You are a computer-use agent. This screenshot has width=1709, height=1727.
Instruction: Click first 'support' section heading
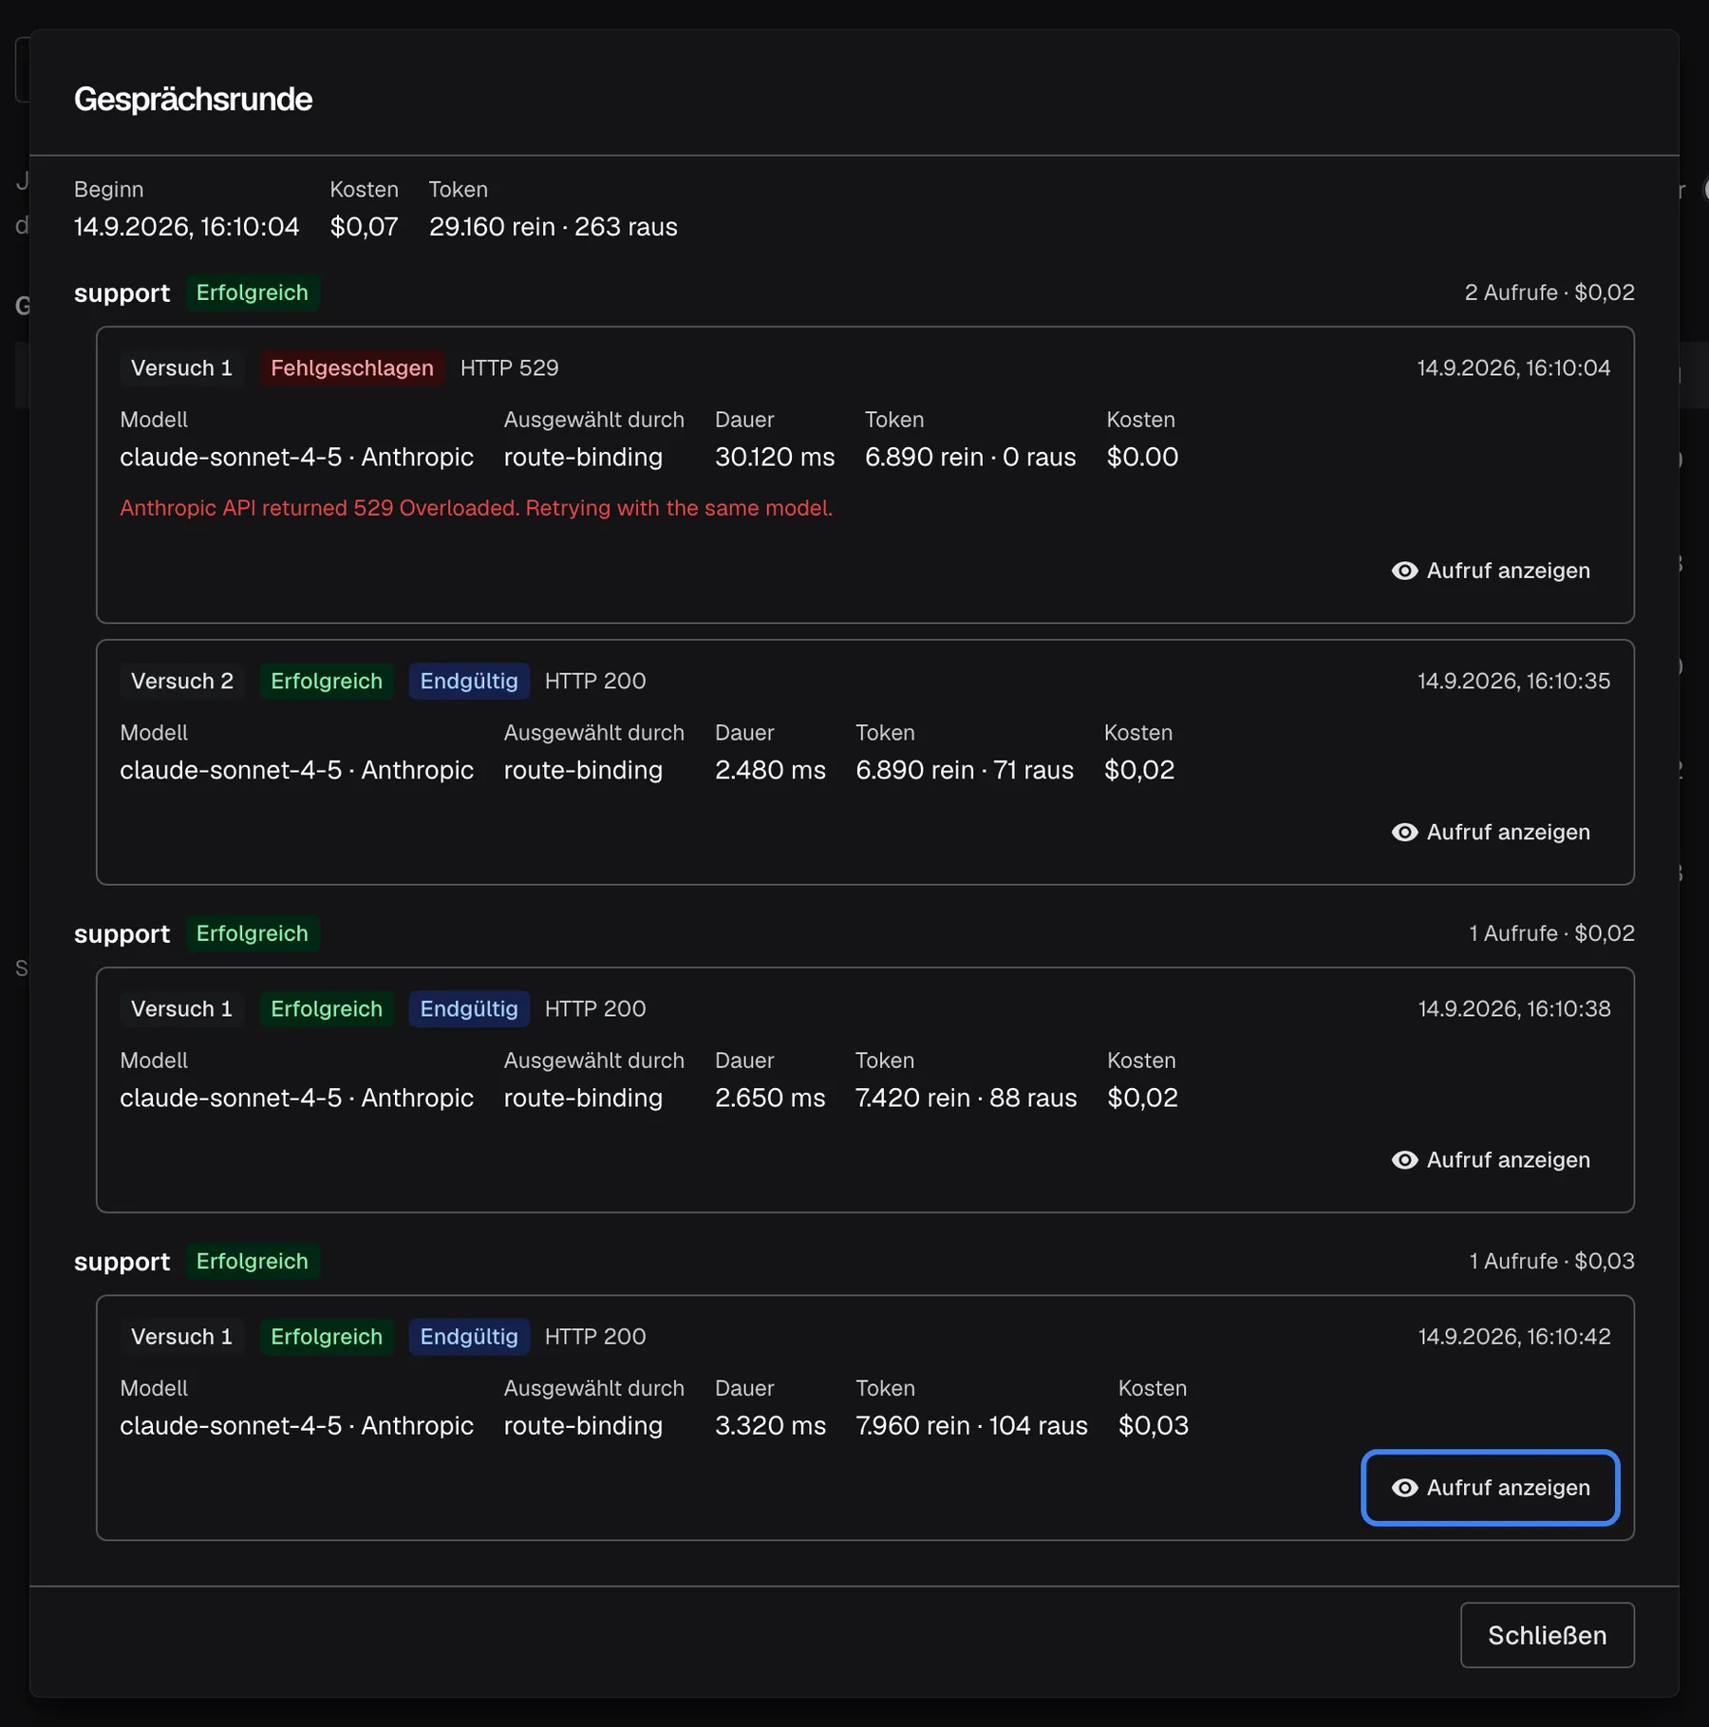pyautogui.click(x=122, y=292)
